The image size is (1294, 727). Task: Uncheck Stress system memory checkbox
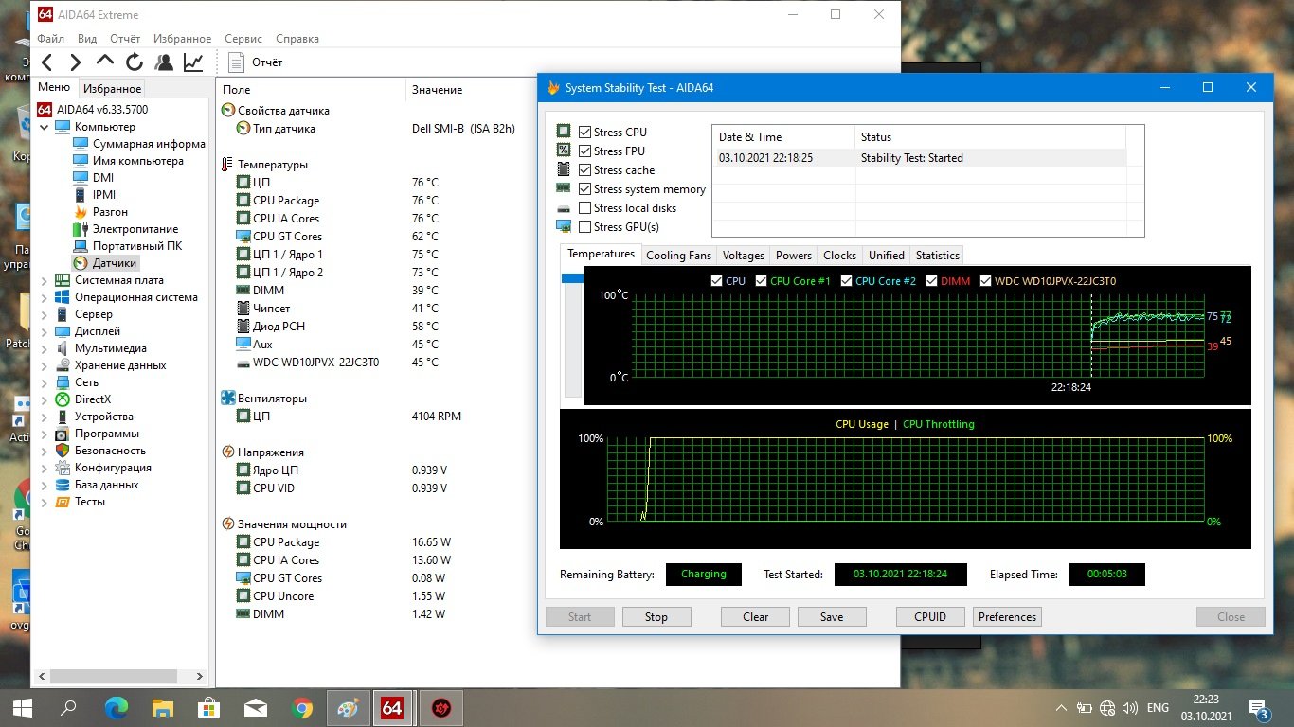tap(585, 189)
